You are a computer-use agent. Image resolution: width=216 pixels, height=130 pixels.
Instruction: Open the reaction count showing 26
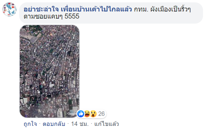tap(102, 114)
